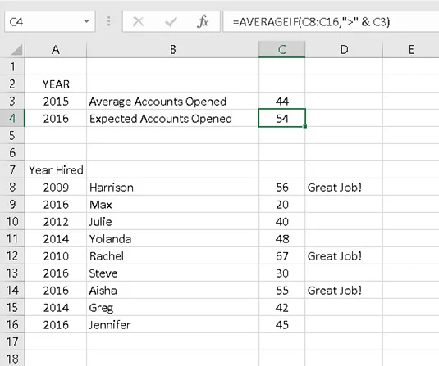Select Greg's value 42
This screenshot has width=439, height=366.
point(282,307)
